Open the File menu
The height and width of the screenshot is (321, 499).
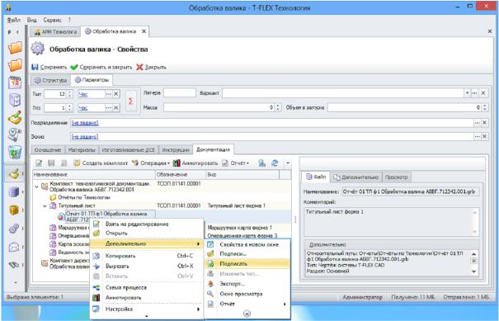point(14,20)
